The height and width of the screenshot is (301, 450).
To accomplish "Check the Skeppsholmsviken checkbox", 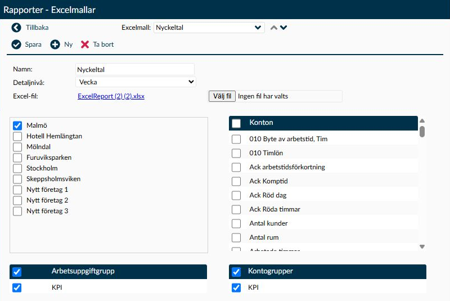I will (x=17, y=179).
